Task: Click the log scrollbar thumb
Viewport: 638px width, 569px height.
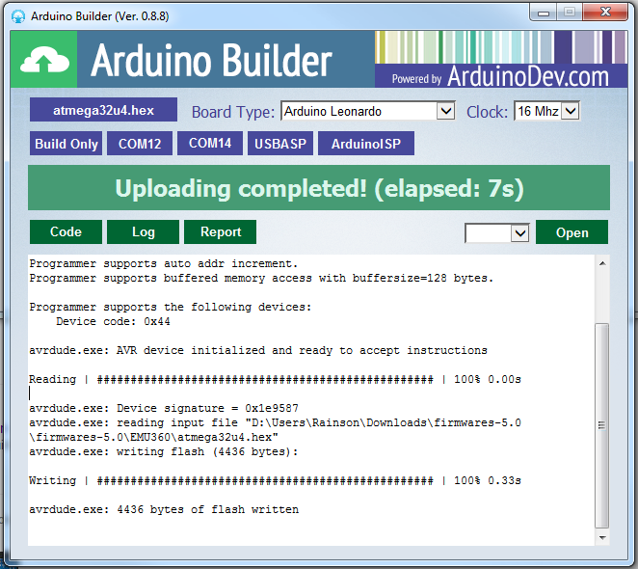Action: pyautogui.click(x=602, y=425)
